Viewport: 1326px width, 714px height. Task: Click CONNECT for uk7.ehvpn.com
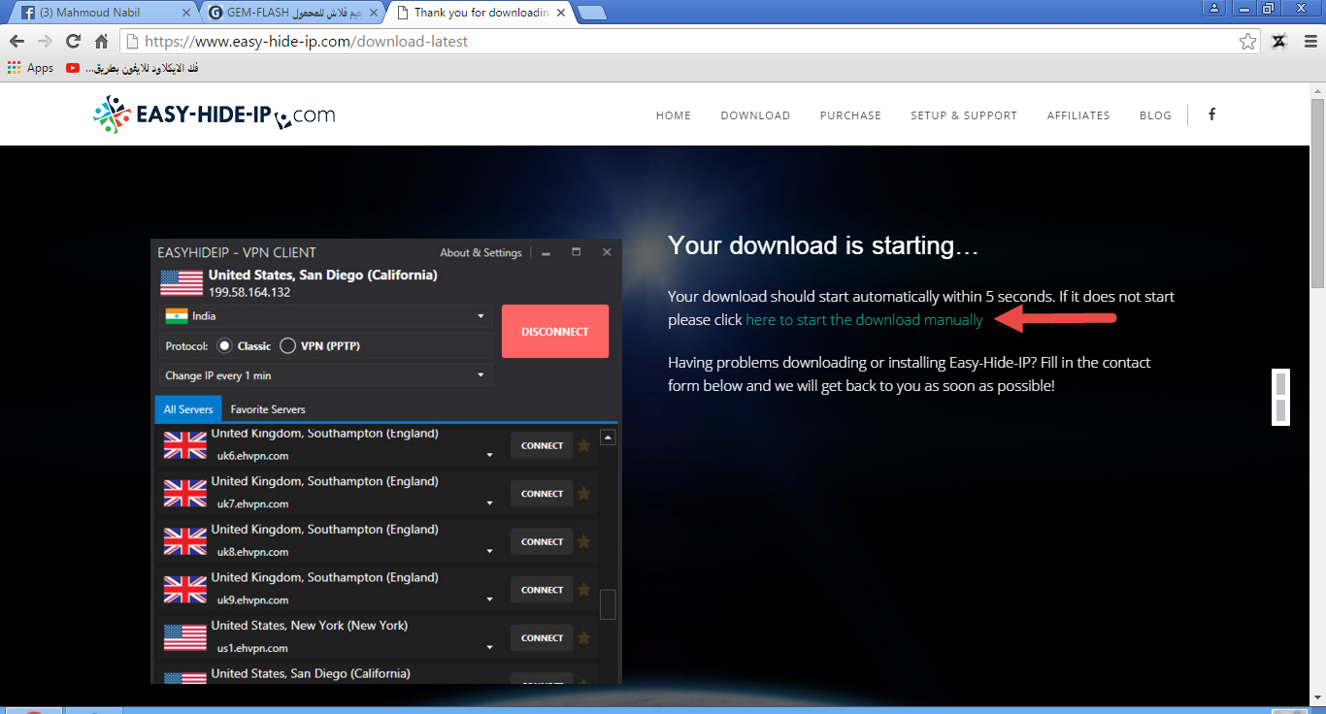542,494
